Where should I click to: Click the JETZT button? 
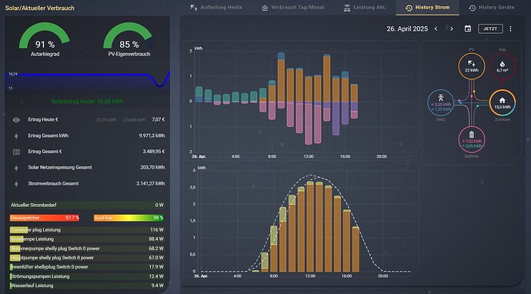490,28
